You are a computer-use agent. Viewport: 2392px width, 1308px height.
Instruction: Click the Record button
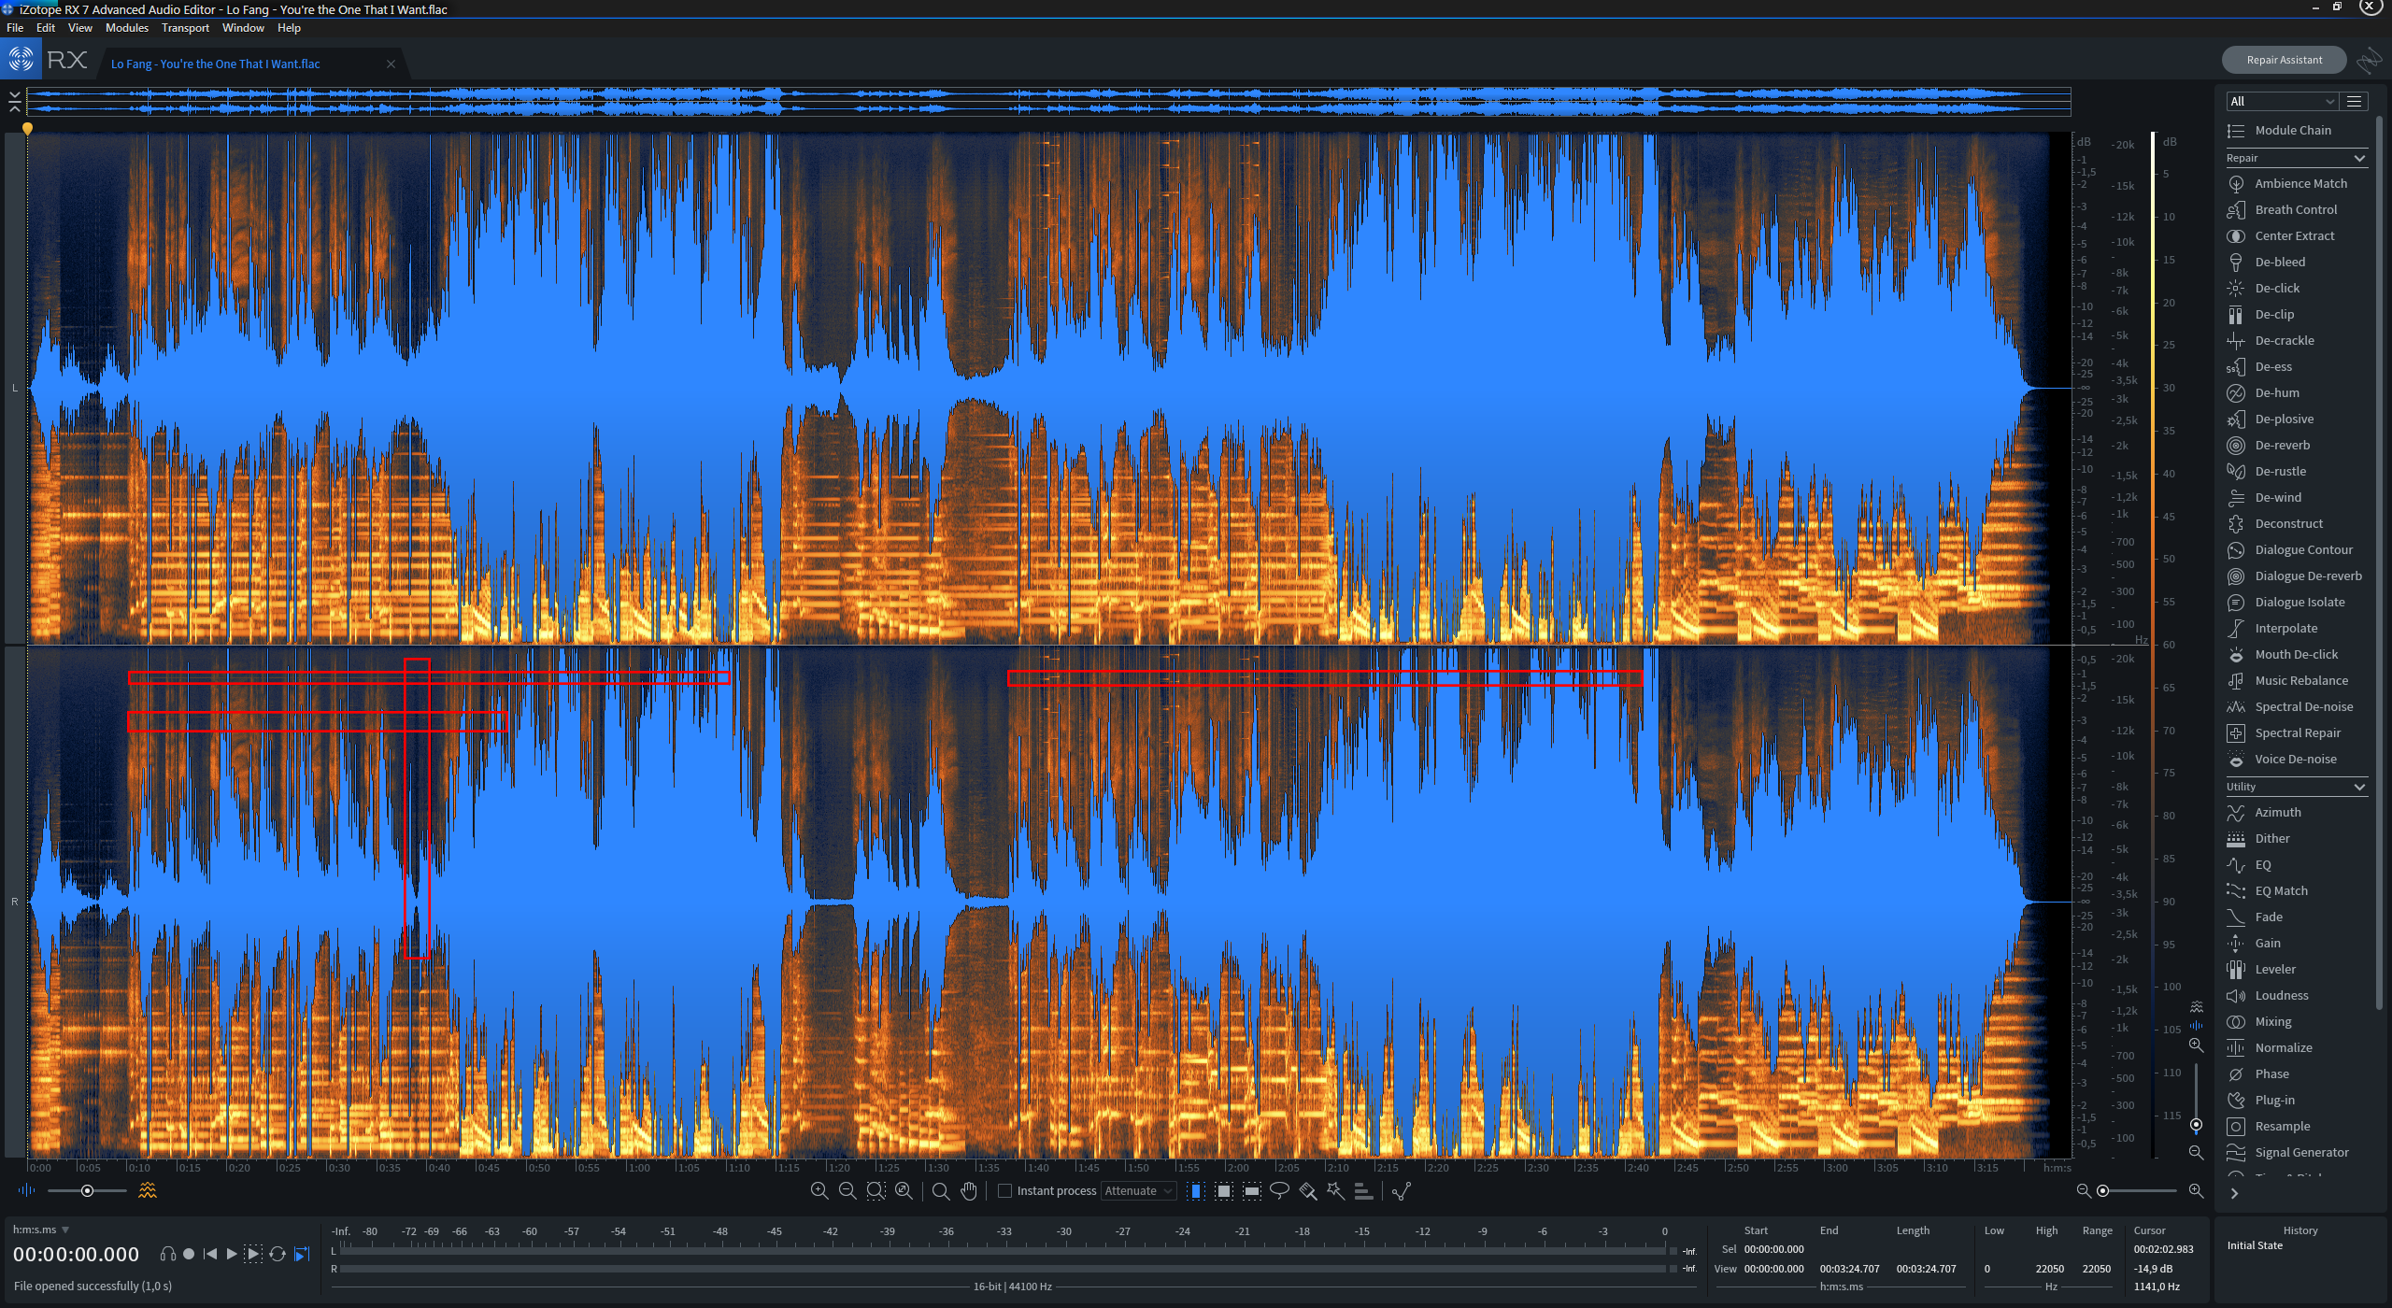(x=189, y=1254)
